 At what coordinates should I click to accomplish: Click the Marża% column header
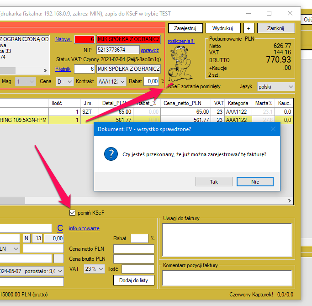264,103
